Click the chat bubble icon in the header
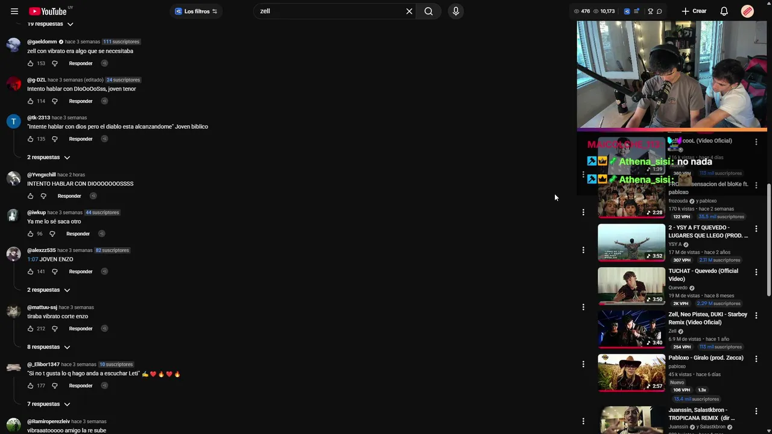This screenshot has width=772, height=434. click(659, 11)
